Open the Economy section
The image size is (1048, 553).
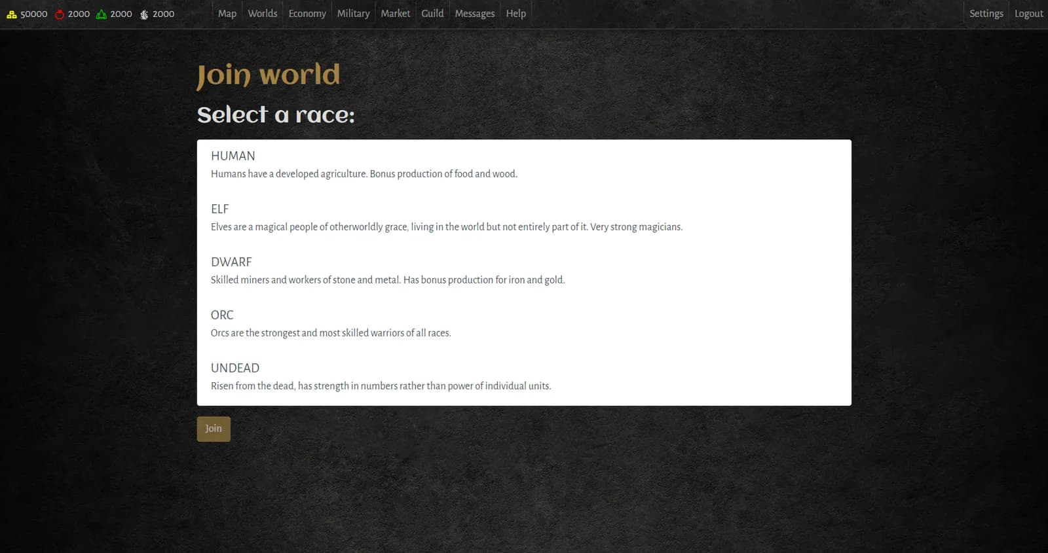(307, 14)
